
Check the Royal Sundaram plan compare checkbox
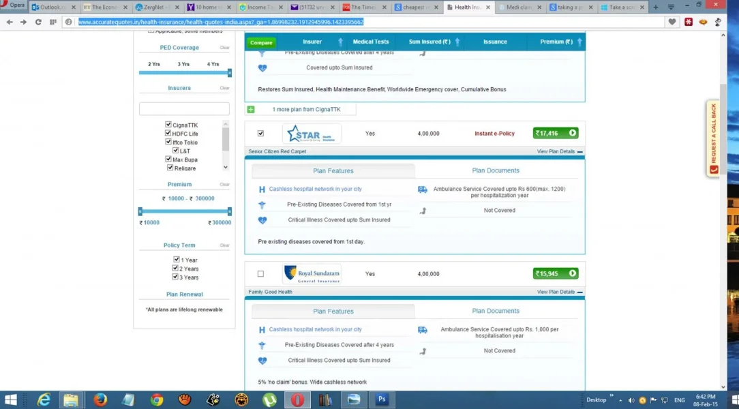point(260,274)
